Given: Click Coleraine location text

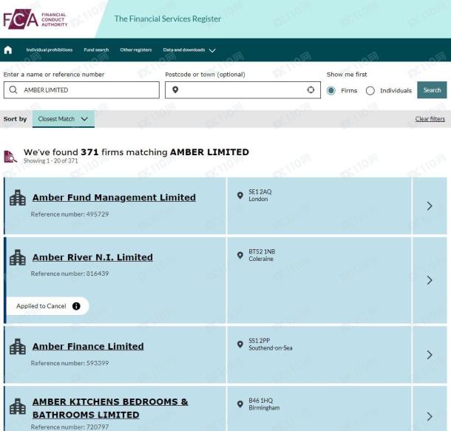Looking at the screenshot, I should pos(261,259).
